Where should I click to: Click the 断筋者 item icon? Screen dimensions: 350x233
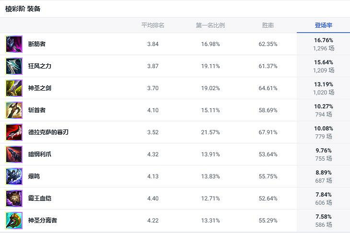point(14,44)
